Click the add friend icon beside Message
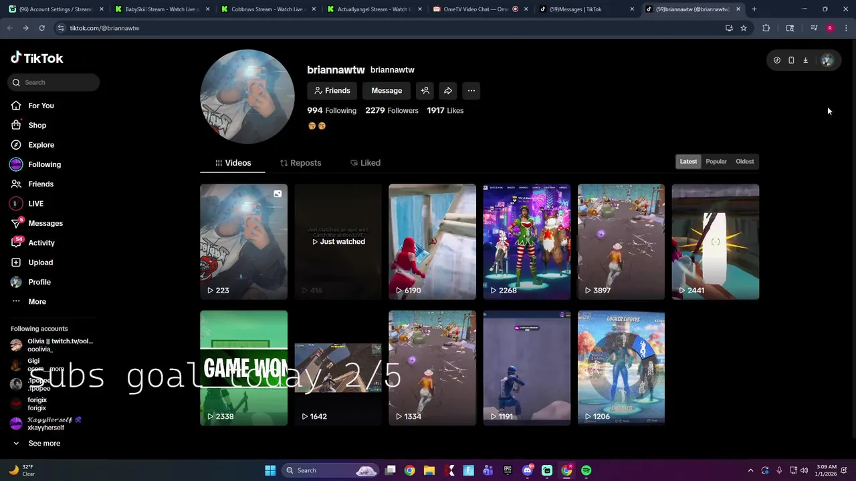This screenshot has width=856, height=481. click(x=425, y=91)
